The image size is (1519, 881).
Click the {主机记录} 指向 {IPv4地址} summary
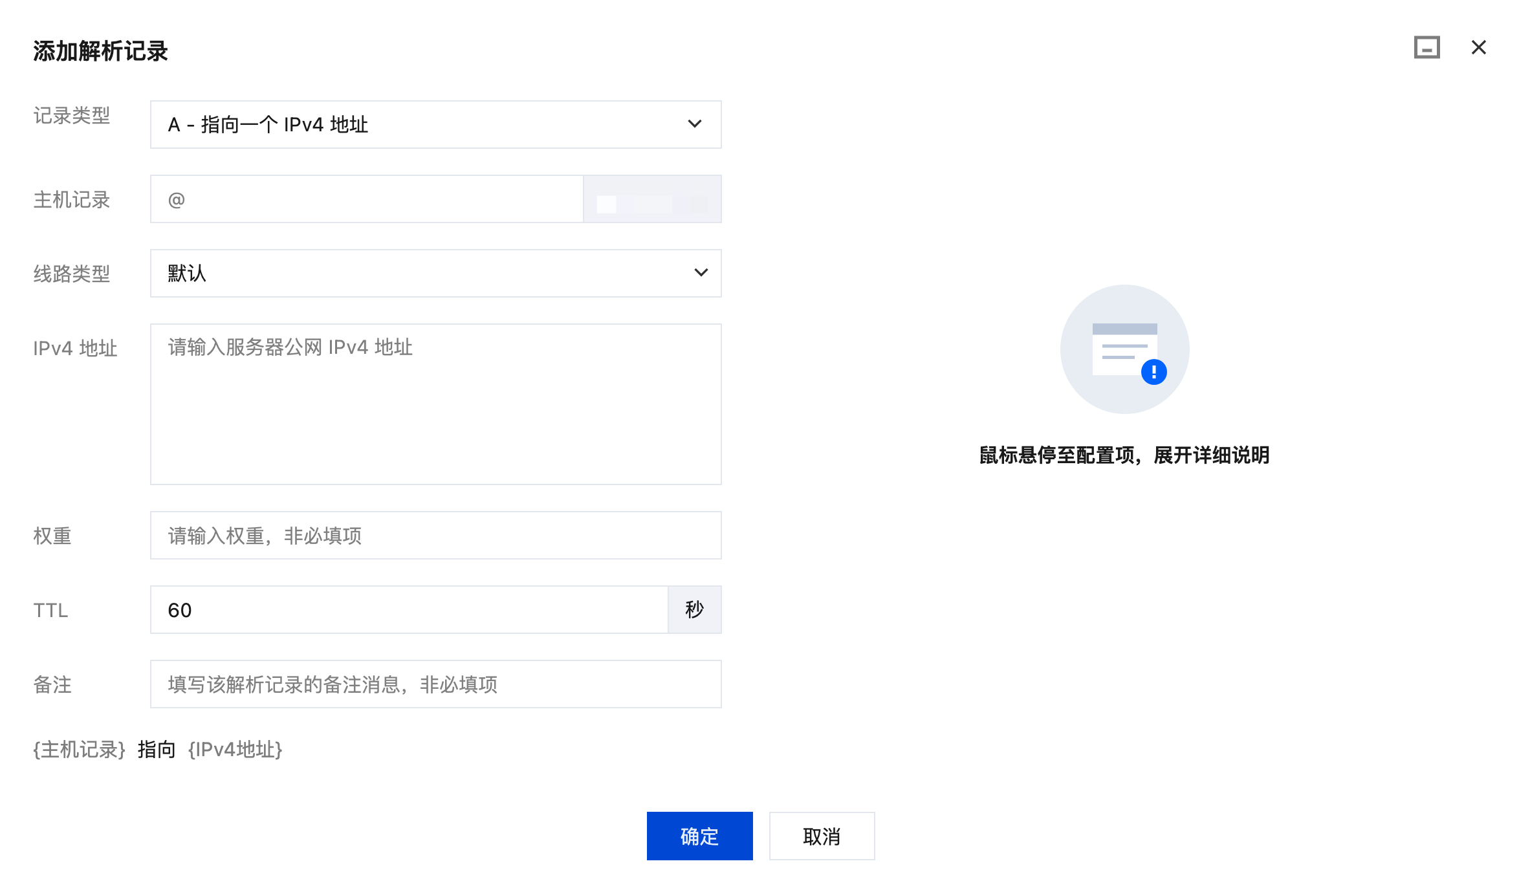pos(158,749)
